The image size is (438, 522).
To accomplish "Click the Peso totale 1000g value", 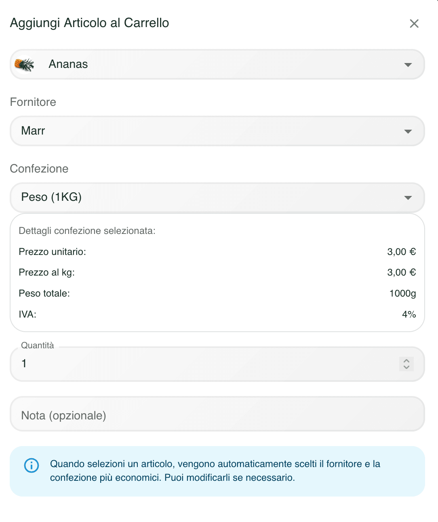I will pos(402,293).
